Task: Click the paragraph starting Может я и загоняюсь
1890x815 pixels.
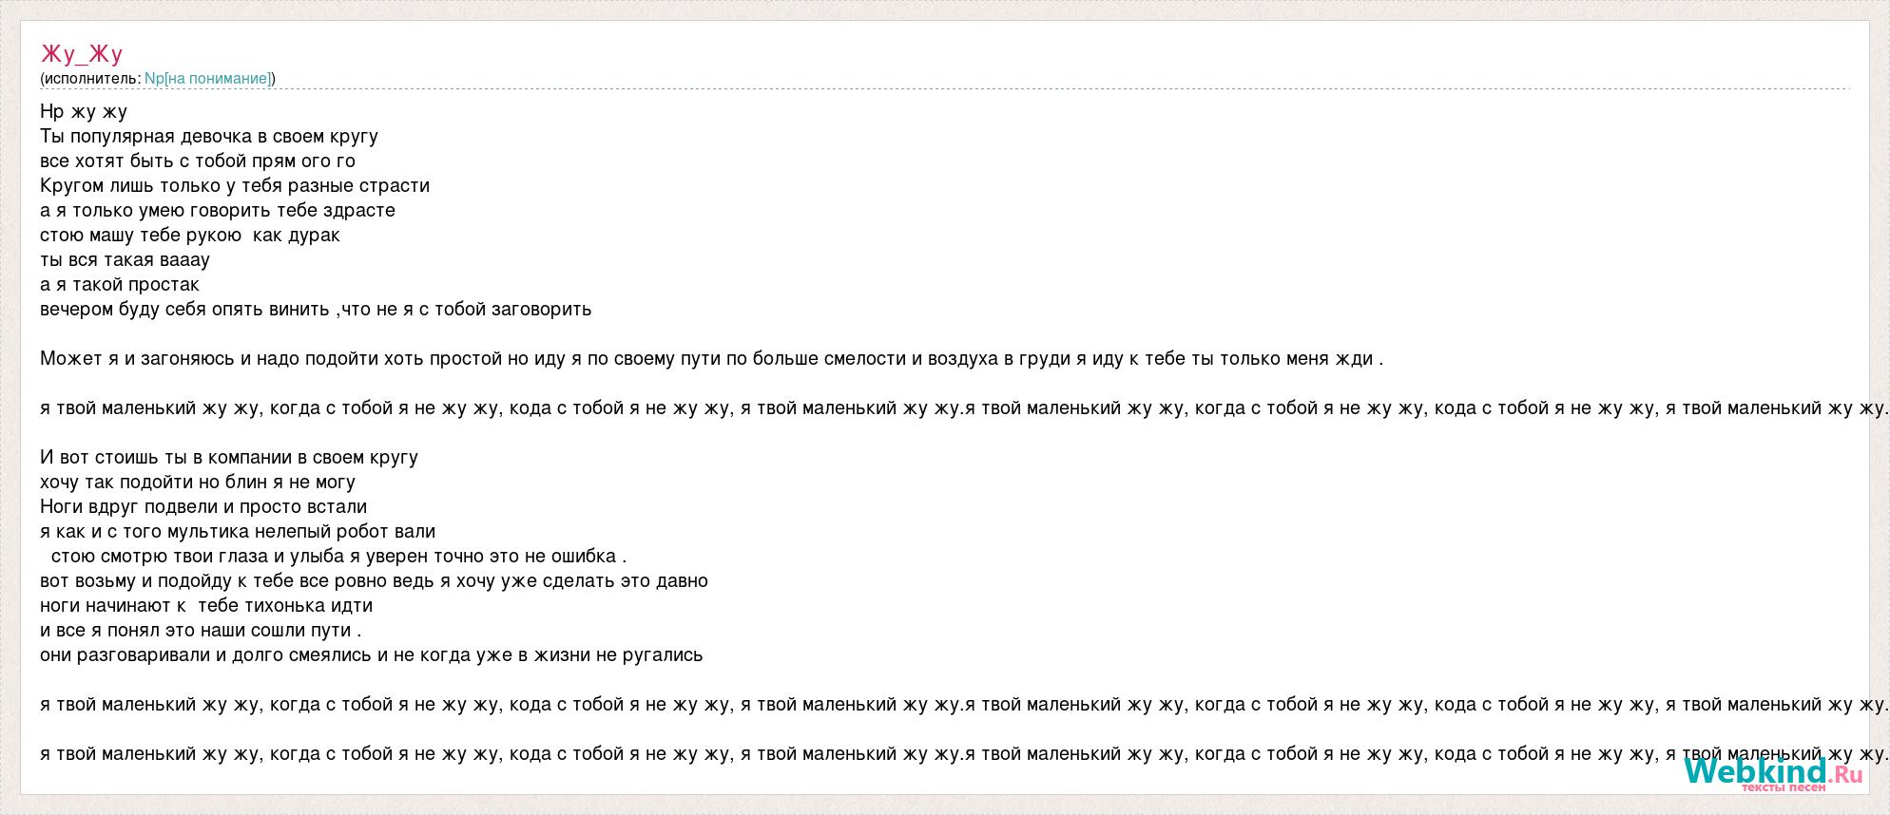Action: tap(712, 359)
